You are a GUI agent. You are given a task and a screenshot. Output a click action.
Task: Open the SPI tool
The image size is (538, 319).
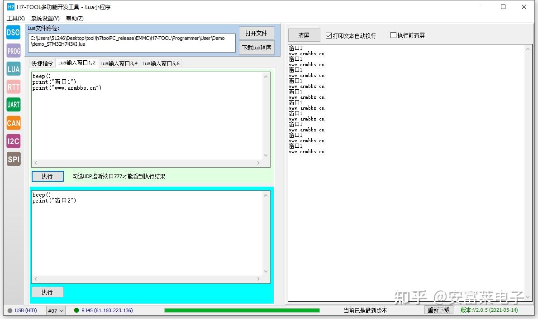click(x=13, y=159)
